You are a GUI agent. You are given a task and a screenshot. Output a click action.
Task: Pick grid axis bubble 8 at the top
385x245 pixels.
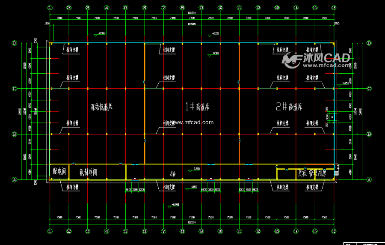(x=182, y=8)
